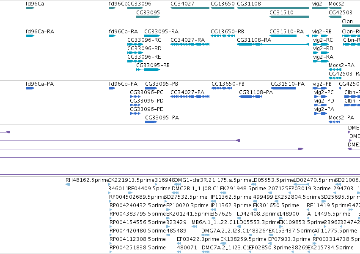Select protein vig2-PB
The image size is (360, 254).
click(x=320, y=88)
